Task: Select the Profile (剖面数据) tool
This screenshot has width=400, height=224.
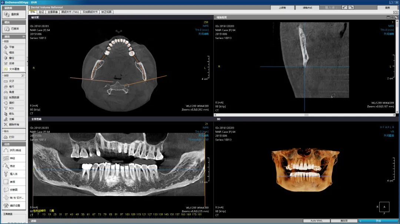Action: click(x=14, y=98)
